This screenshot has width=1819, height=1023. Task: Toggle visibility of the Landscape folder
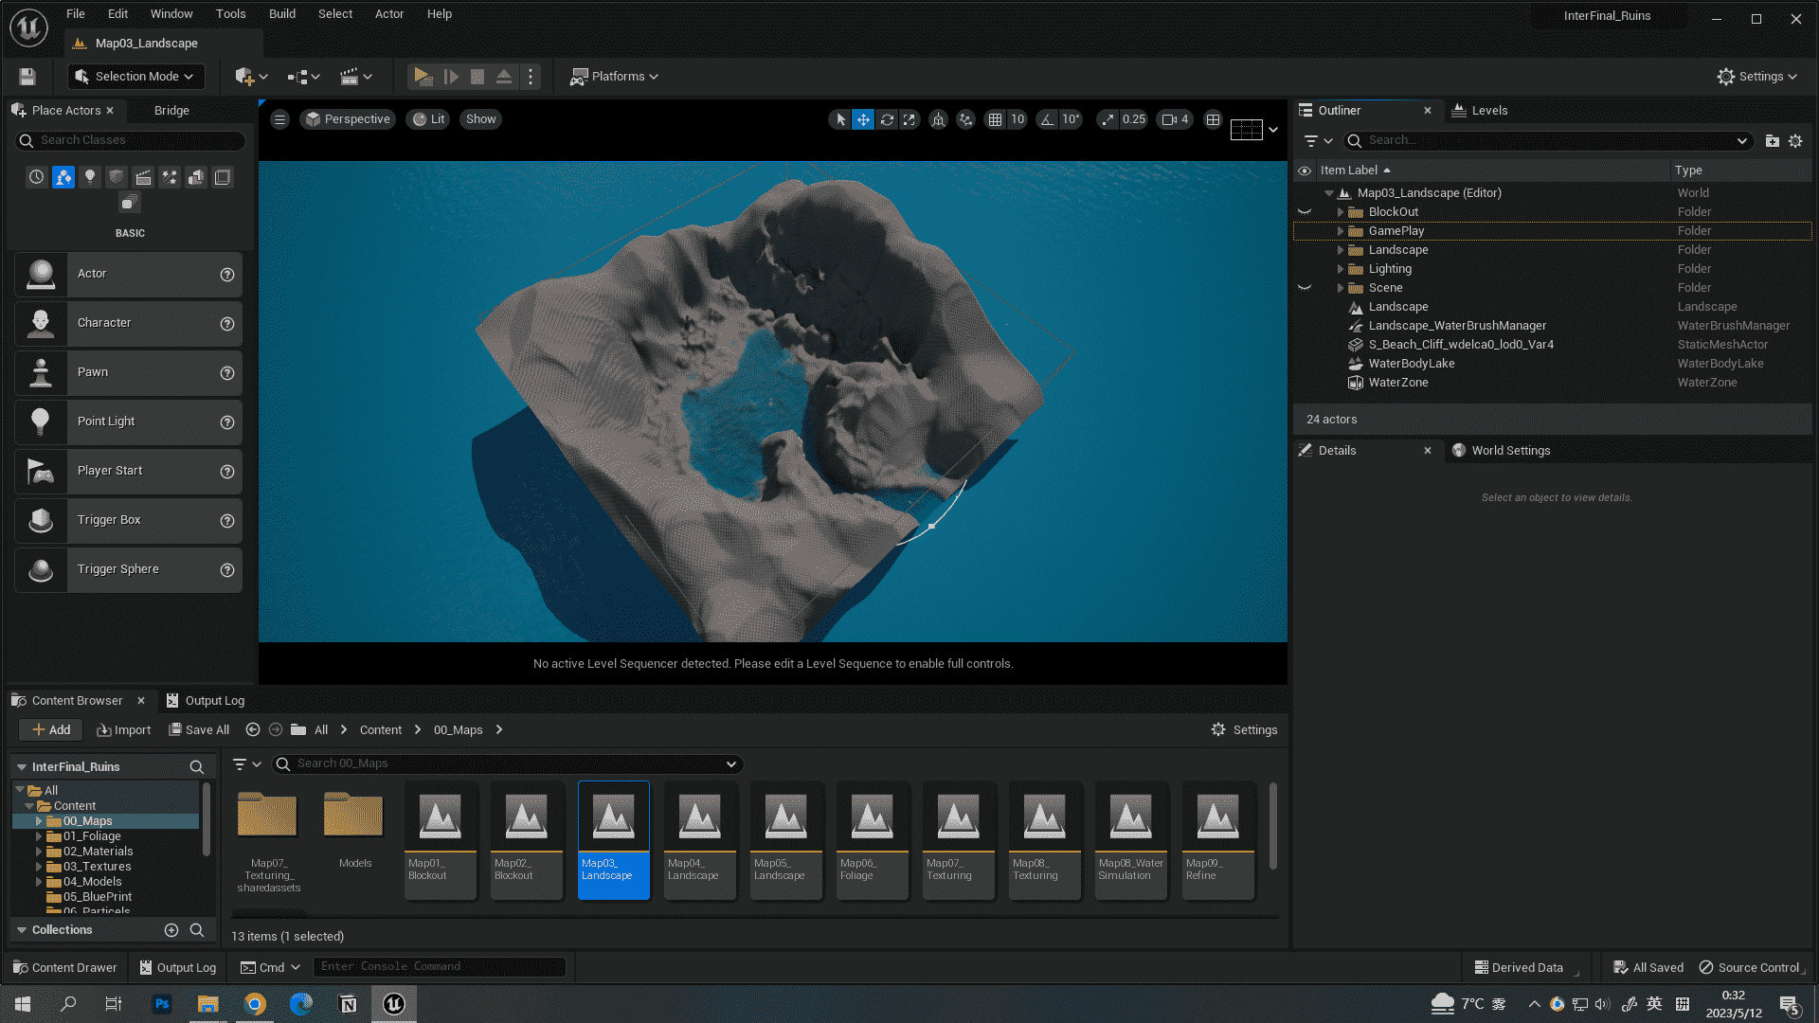click(1305, 250)
